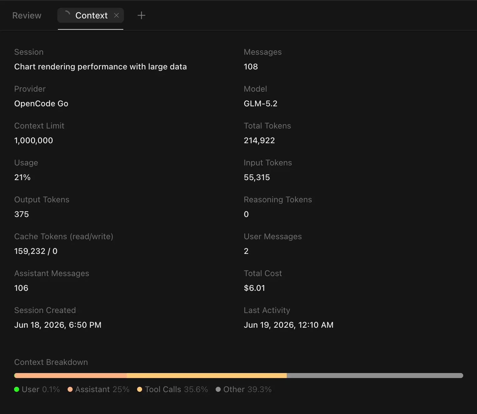Viewport: 477px width, 414px height.
Task: Select the OpenCode Go provider value
Action: [41, 103]
